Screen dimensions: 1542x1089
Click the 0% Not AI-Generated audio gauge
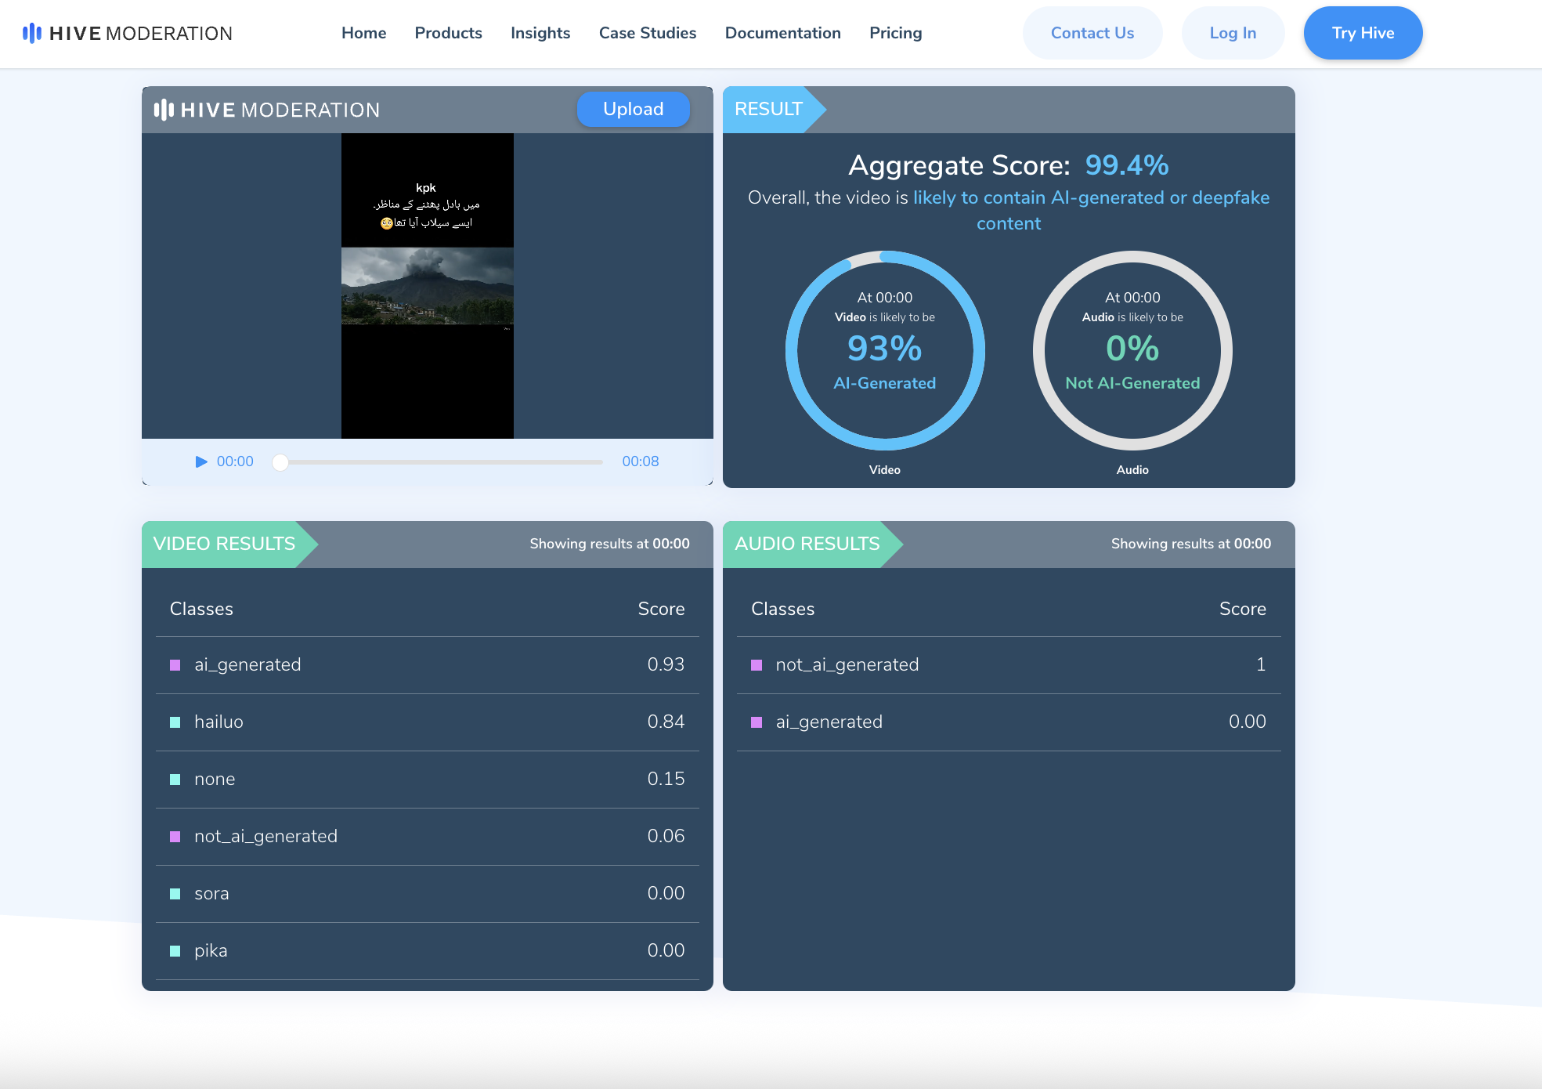pos(1132,350)
